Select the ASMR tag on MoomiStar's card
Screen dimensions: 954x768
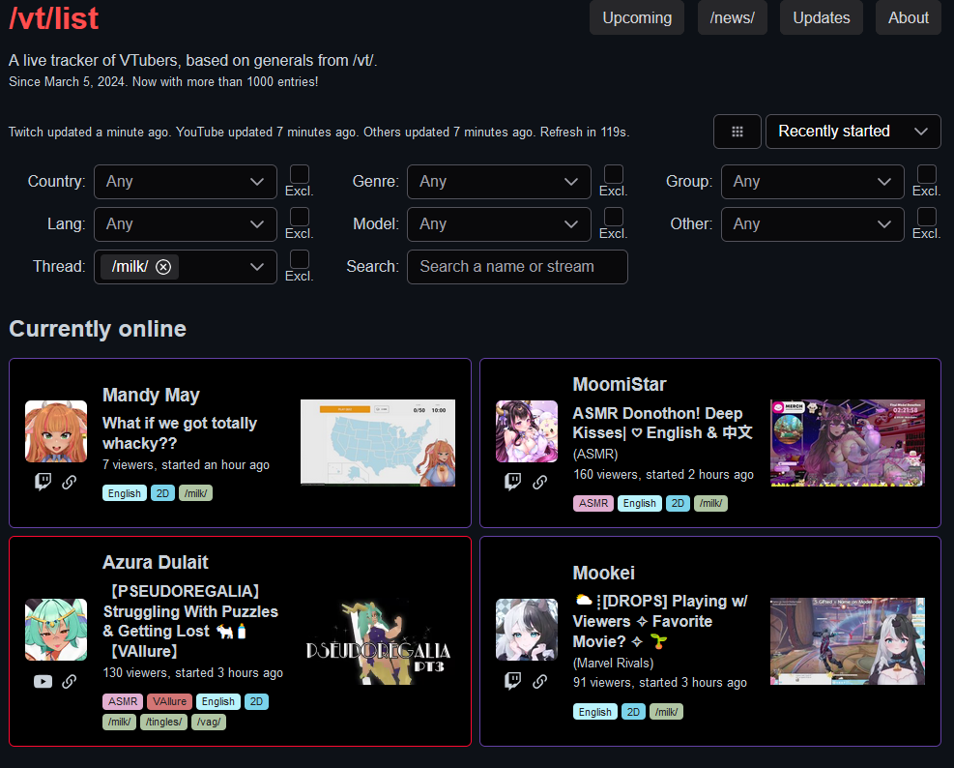point(593,503)
